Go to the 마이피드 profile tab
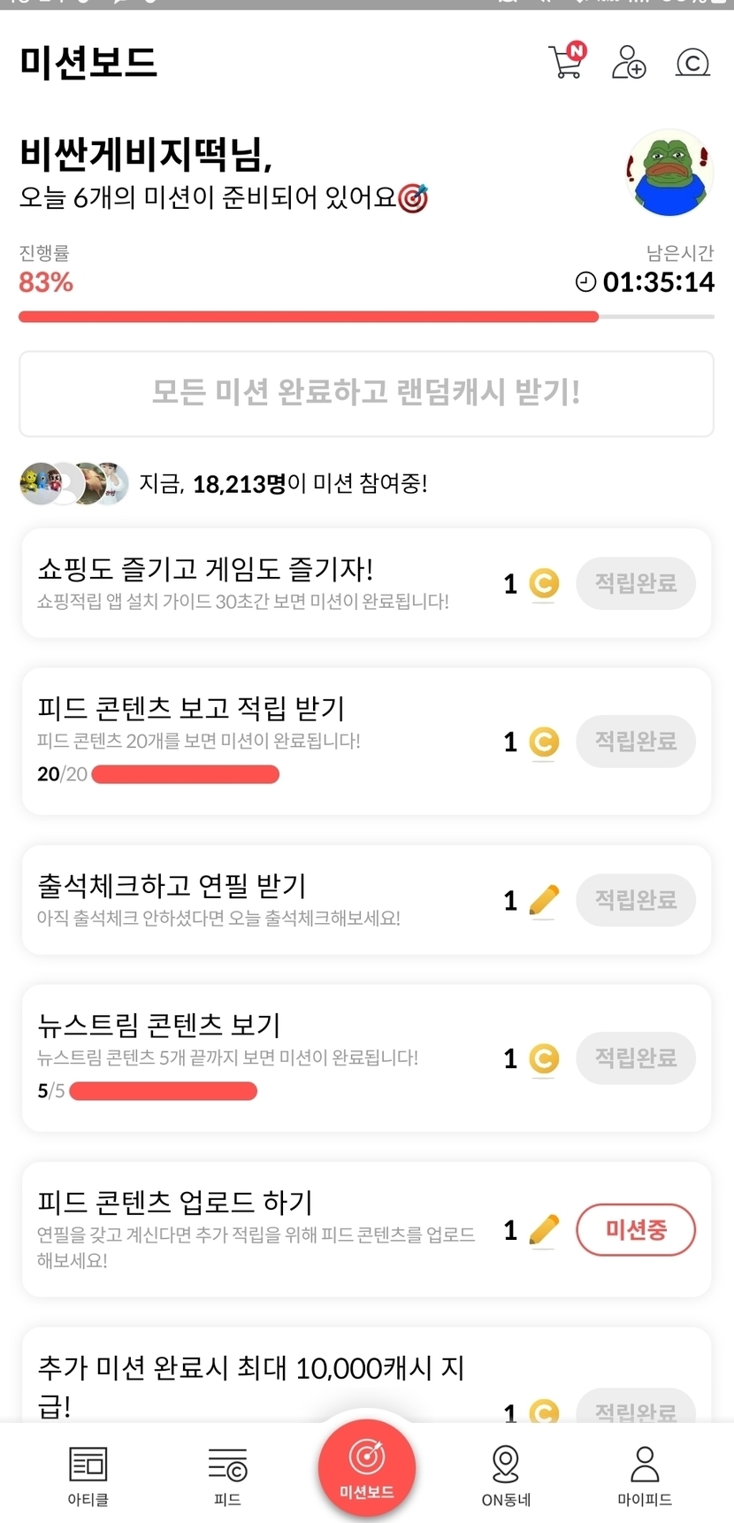This screenshot has height=1523, width=734. tap(645, 1474)
